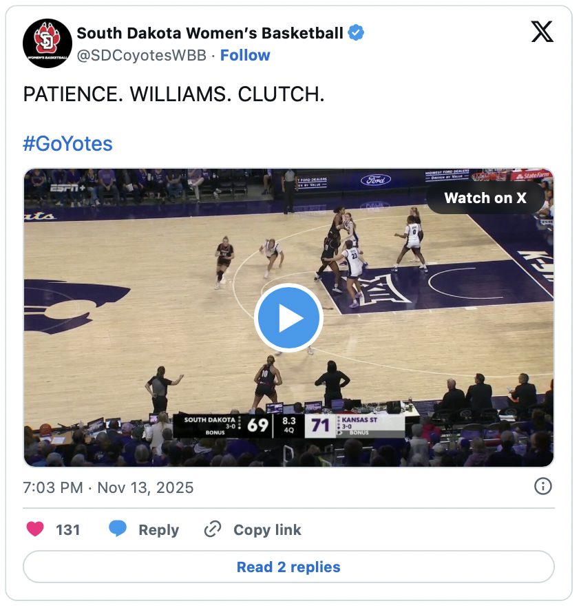Click the Copy link text
Screen dimensions: 581x610
coord(267,530)
